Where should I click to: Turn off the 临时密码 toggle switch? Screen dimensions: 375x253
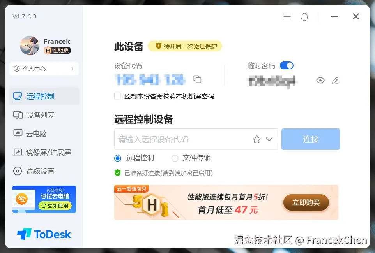click(x=287, y=65)
